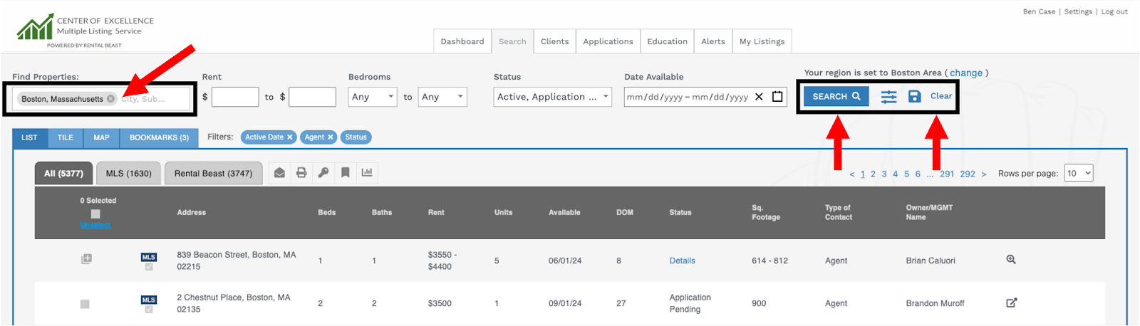Screen dimensions: 1140x326
Task: Remove the Boston, Massachusetts location tag
Action: point(111,99)
